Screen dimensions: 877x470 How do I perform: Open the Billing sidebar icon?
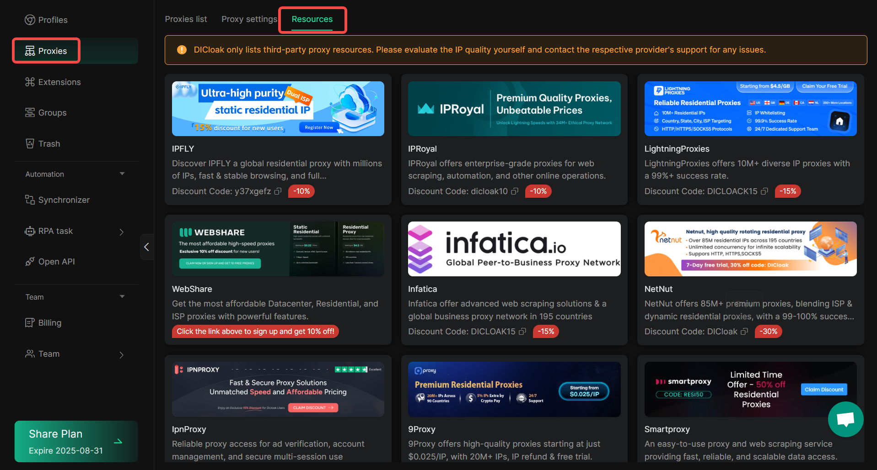coord(30,323)
